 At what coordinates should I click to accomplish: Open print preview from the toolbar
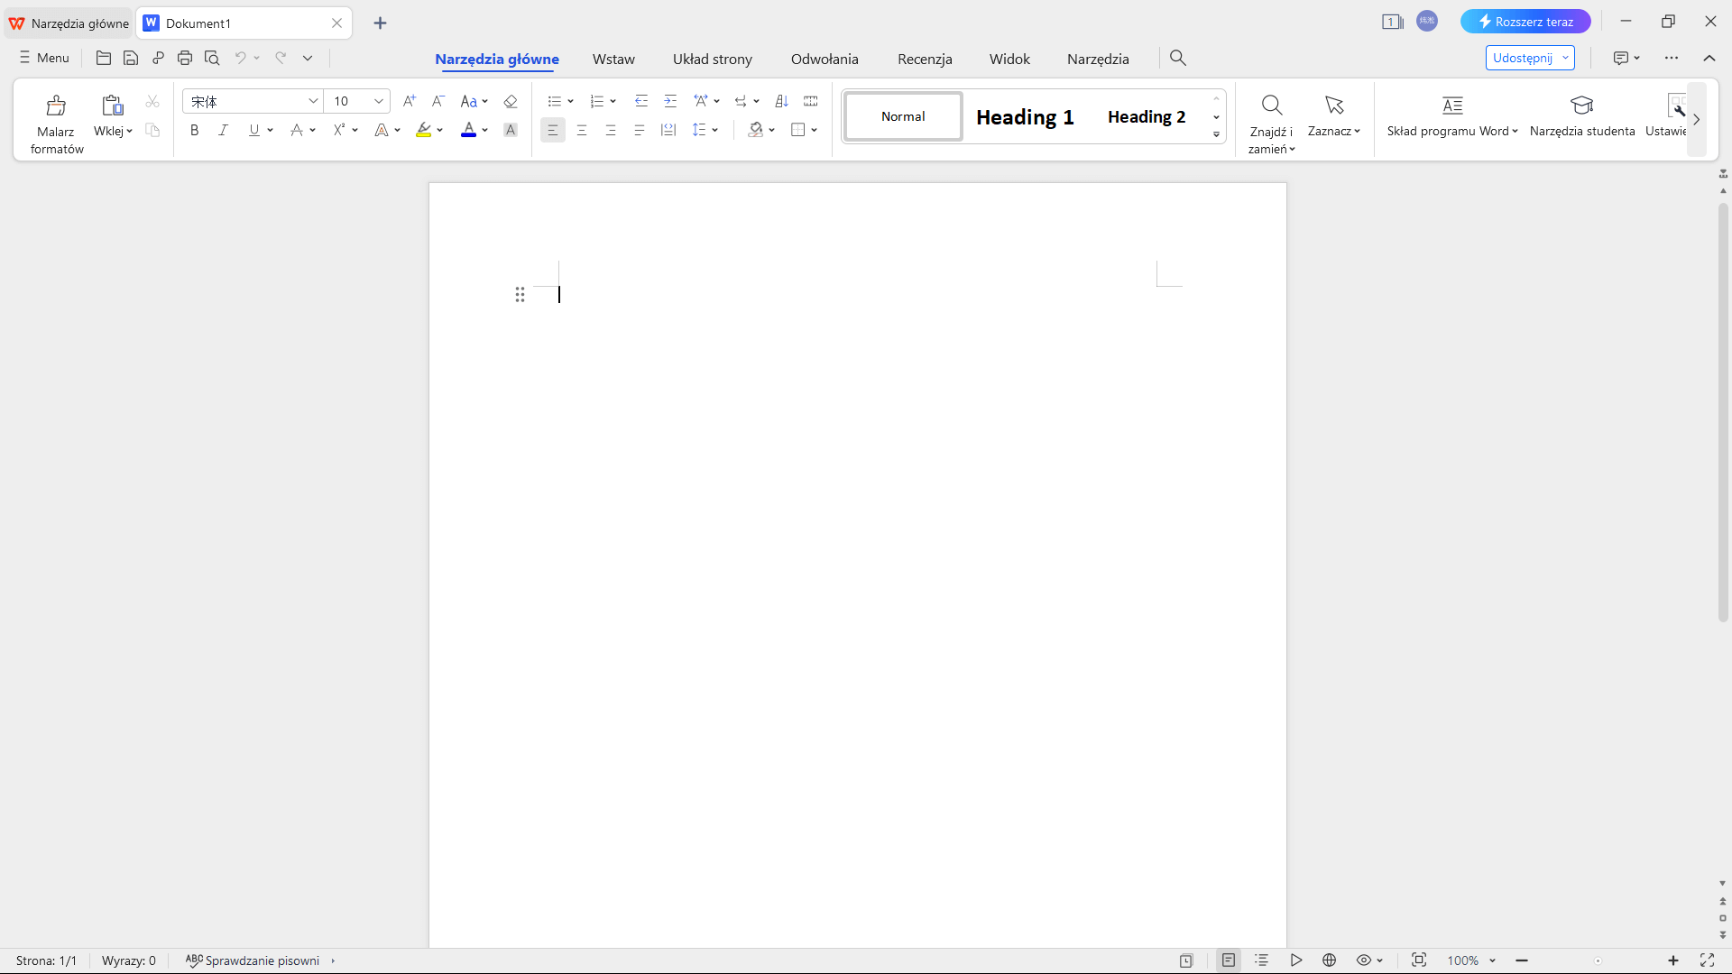point(212,58)
